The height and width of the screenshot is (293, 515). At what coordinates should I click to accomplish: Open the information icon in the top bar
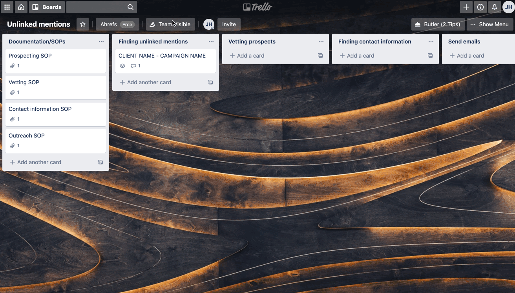click(480, 7)
